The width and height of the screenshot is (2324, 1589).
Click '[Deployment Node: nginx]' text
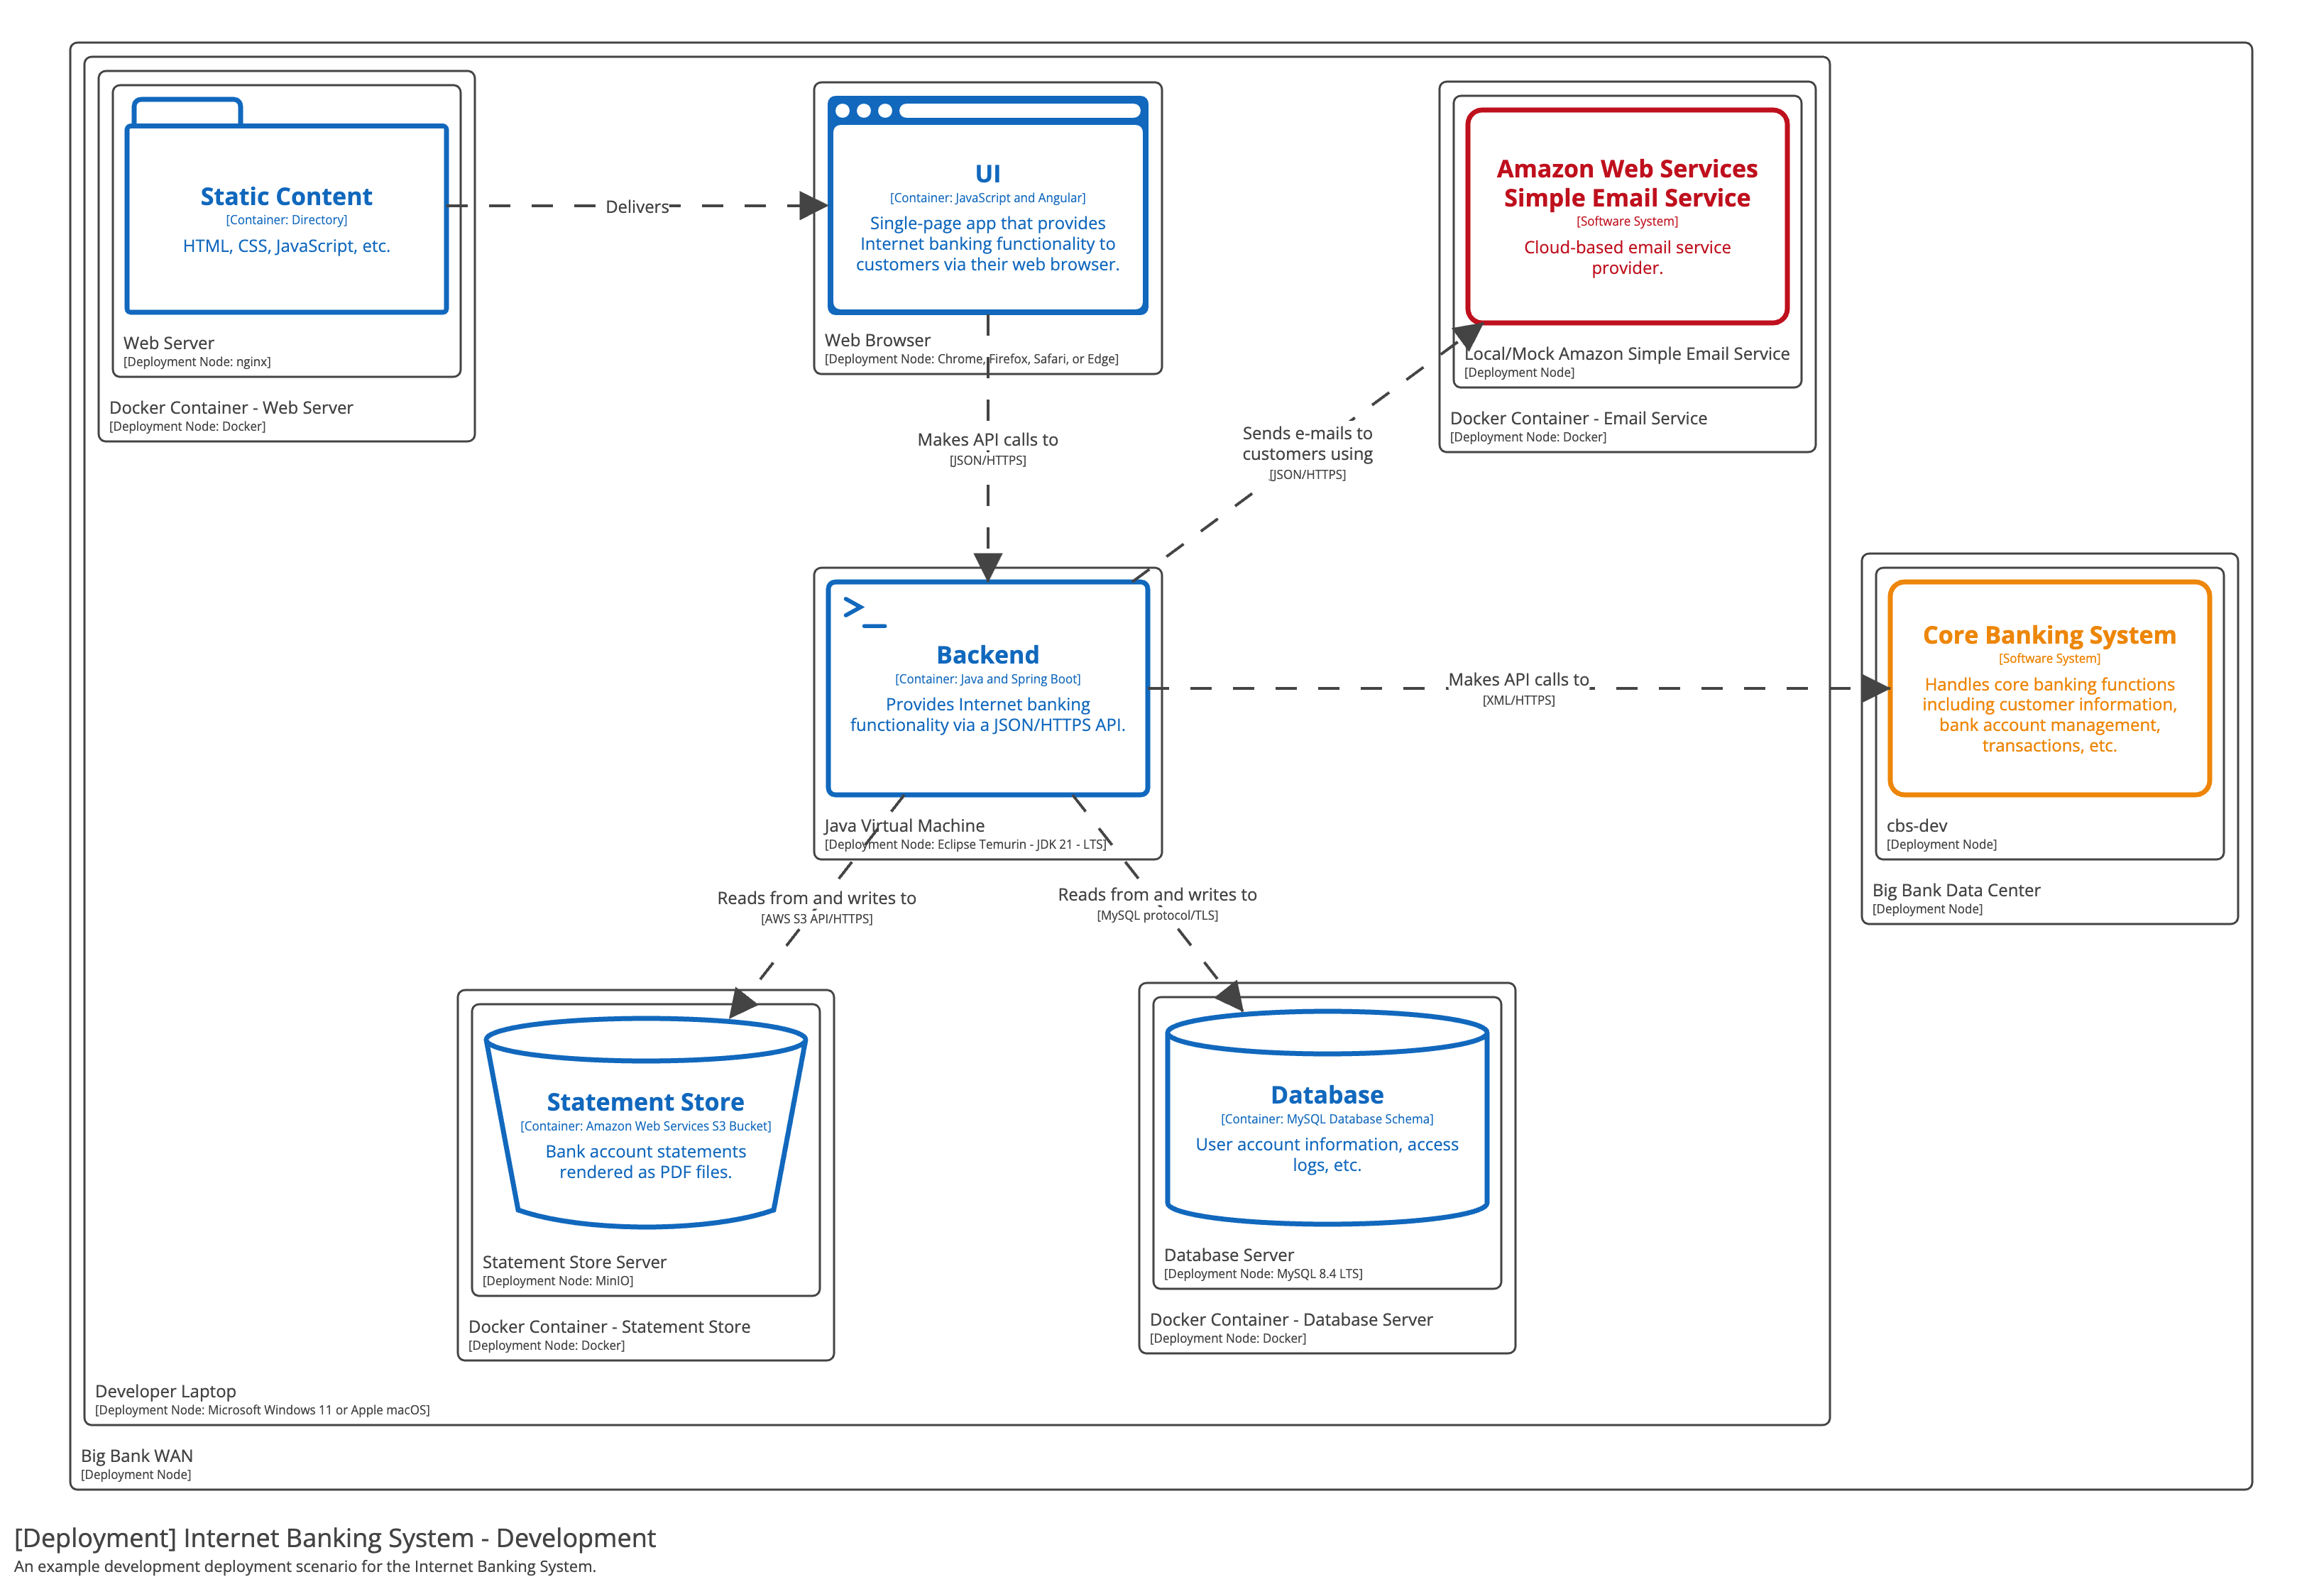(x=197, y=362)
